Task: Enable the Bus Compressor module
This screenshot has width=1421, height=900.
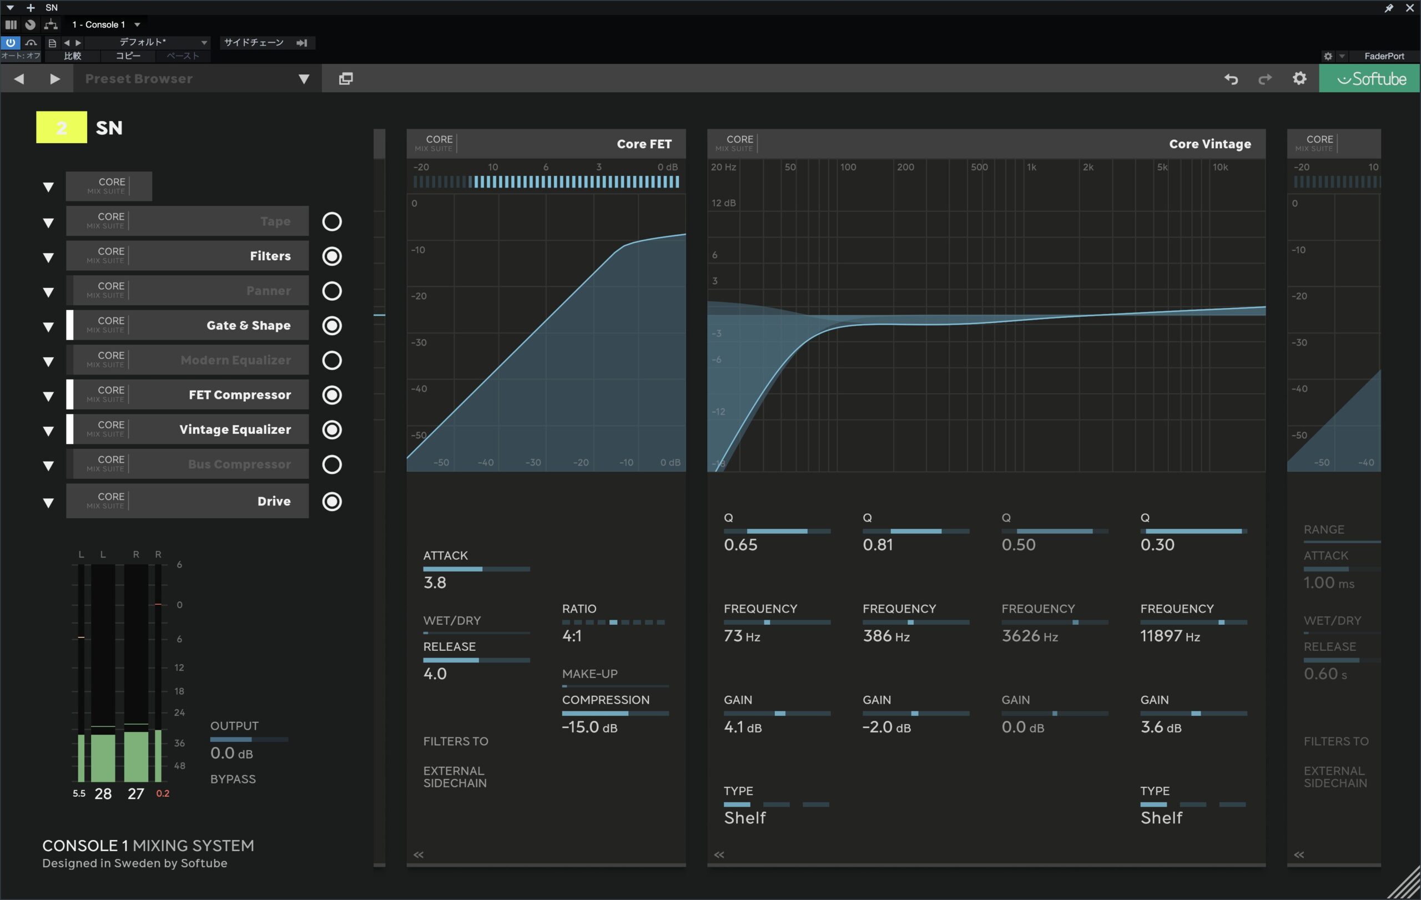Action: (331, 465)
